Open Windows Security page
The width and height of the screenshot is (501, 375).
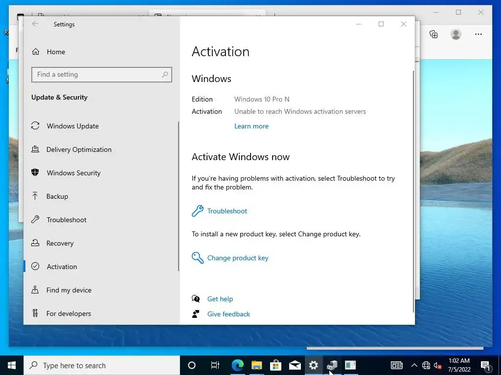coord(66,173)
